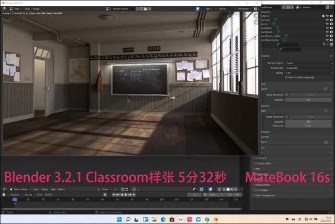The image size is (335, 224).
Task: Open outliner filter funnel icon
Action: pyautogui.click(x=325, y=45)
